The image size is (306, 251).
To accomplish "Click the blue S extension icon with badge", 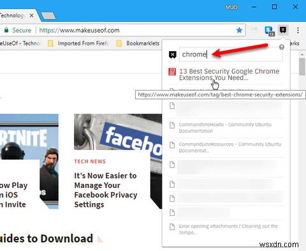I will click(x=269, y=31).
